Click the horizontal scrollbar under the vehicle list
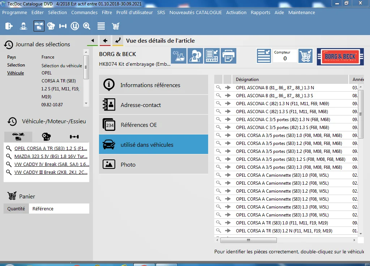The height and width of the screenshot is (266, 370). click(x=249, y=240)
